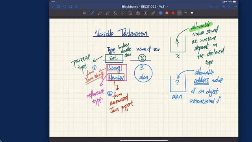
Task: Open the more options ellipsis menu
Action: pos(235,7)
